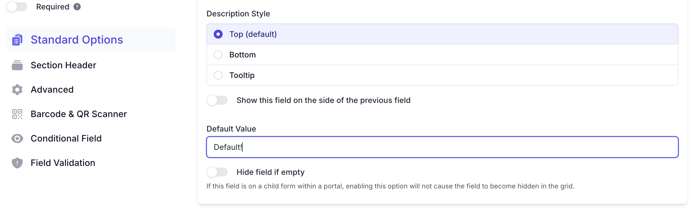
Task: Go to the Section Header options
Action: pyautogui.click(x=63, y=65)
